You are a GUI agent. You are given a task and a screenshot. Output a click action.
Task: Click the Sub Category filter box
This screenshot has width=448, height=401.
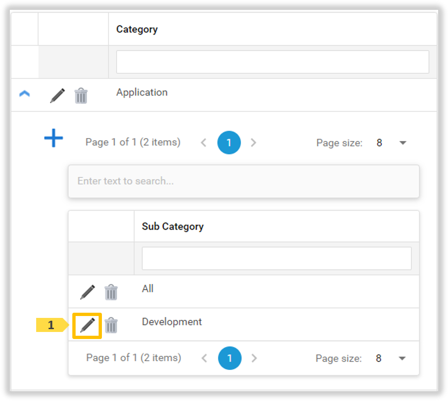[x=277, y=258]
